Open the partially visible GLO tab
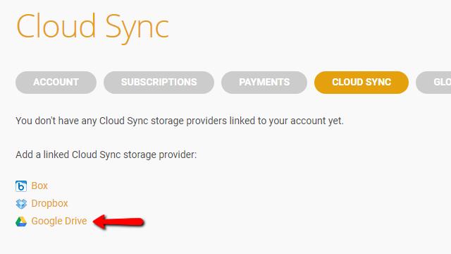 click(434, 83)
